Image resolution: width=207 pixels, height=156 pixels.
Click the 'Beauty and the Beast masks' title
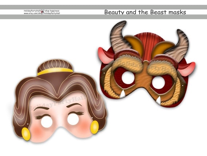tap(145, 12)
